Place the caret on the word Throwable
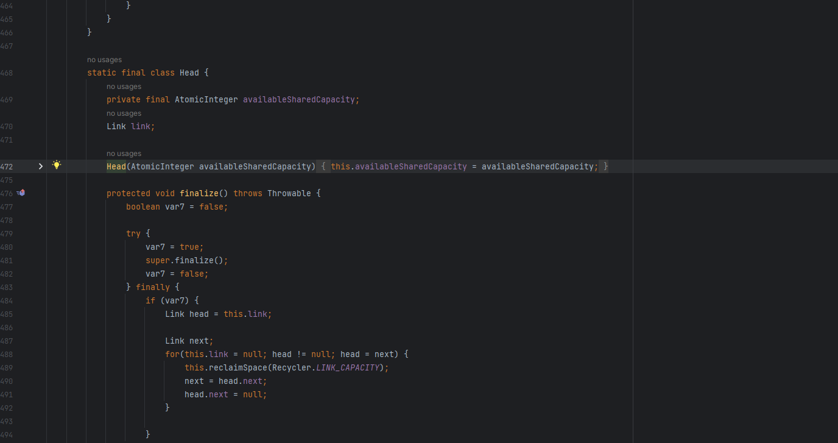Image resolution: width=838 pixels, height=443 pixels. [289, 193]
